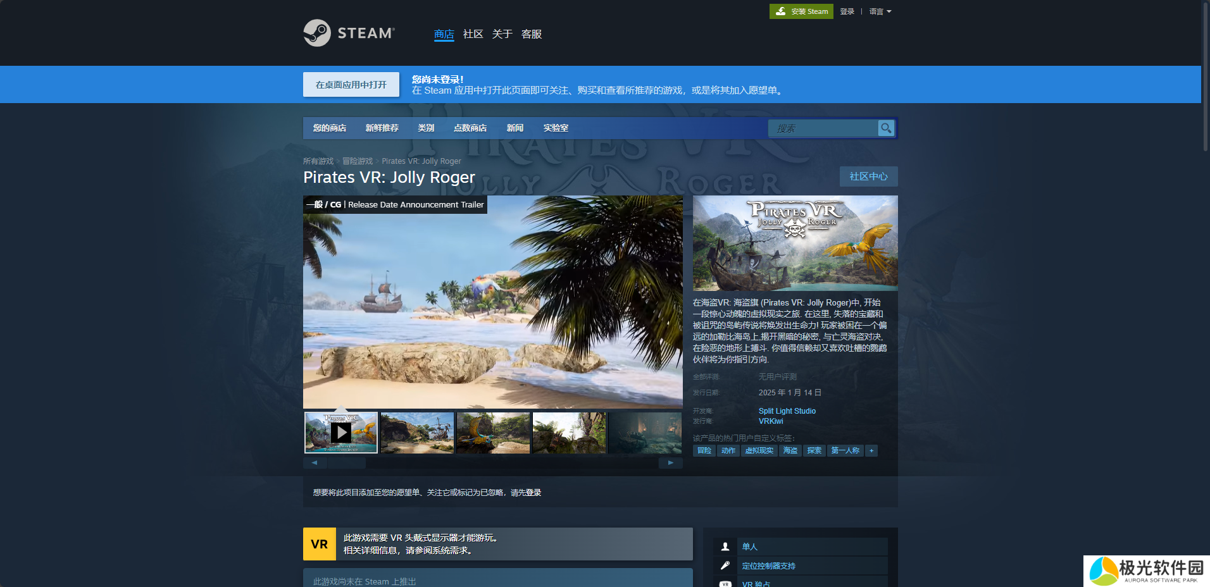The width and height of the screenshot is (1210, 587).
Task: Click the tracked controller support icon
Action: [x=725, y=565]
